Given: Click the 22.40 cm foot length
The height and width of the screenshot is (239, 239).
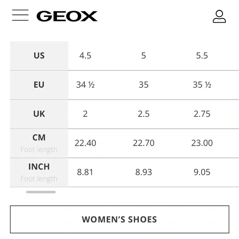Looking at the screenshot, I should [x=85, y=143].
